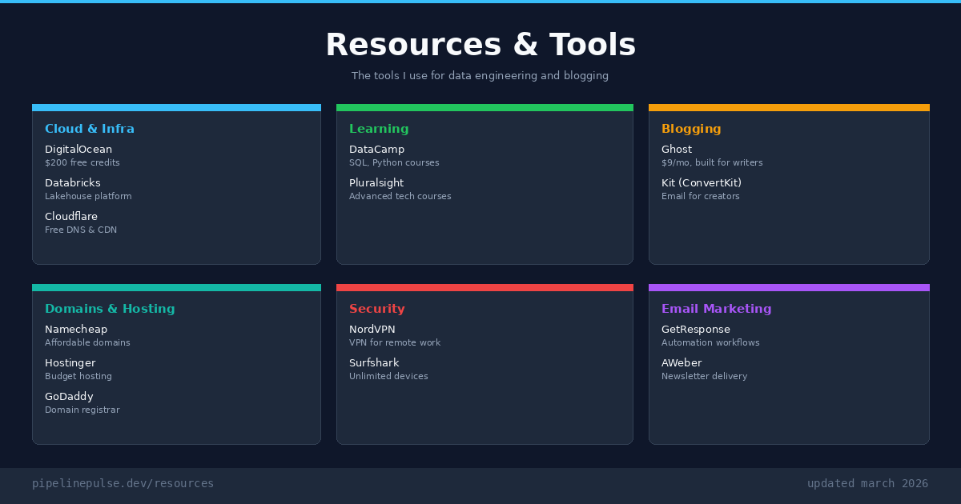The width and height of the screenshot is (961, 504).
Task: Open the Kit (ConvertKit) link
Action: tap(702, 183)
